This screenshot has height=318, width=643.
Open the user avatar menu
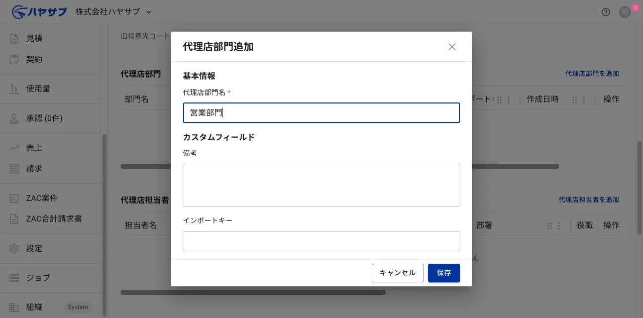[625, 12]
